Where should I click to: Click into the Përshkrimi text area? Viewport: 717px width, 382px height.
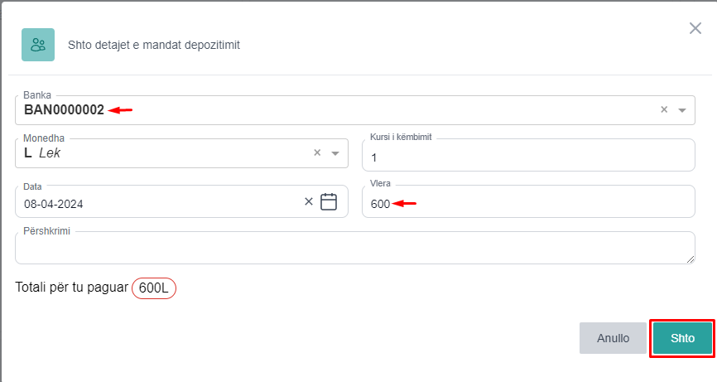tap(354, 248)
